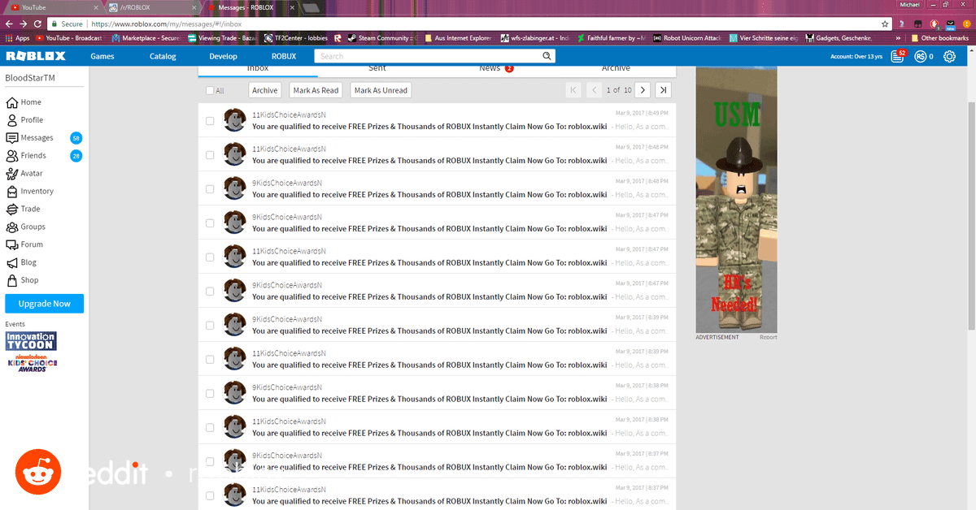976x510 pixels.
Task: Open the notifications stream icon with badge 52
Action: click(899, 56)
